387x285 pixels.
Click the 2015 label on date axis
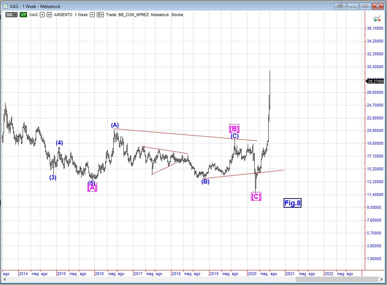(61, 274)
